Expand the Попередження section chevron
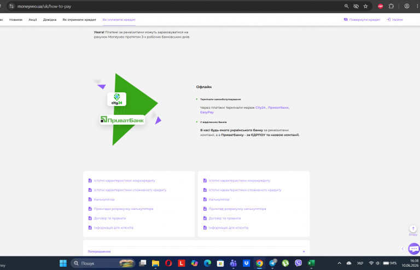420x270 pixels. [x=304, y=251]
